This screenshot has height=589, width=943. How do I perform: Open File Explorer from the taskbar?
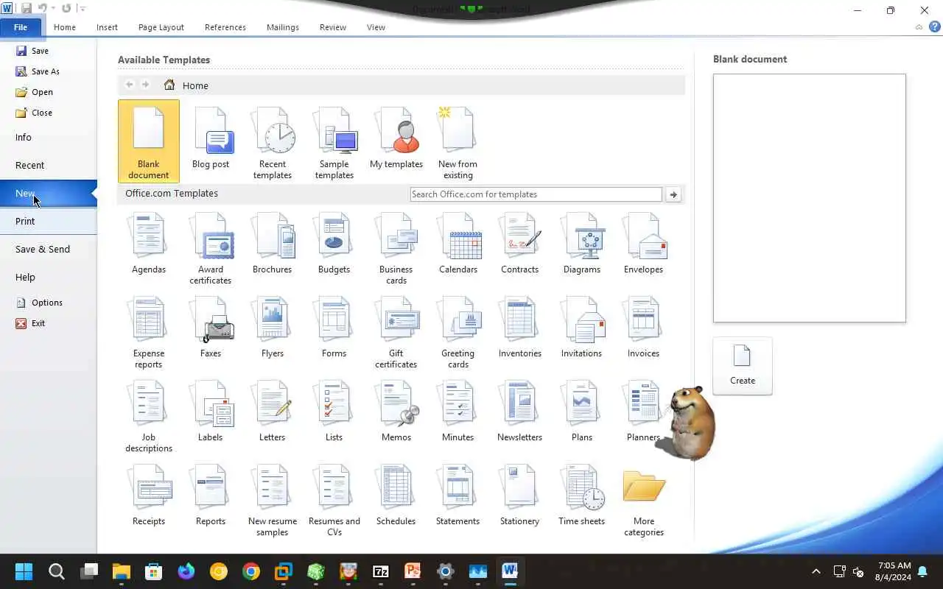121,571
